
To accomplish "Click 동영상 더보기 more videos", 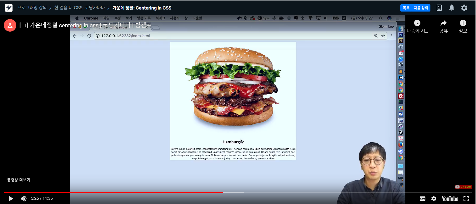I will coord(19,180).
